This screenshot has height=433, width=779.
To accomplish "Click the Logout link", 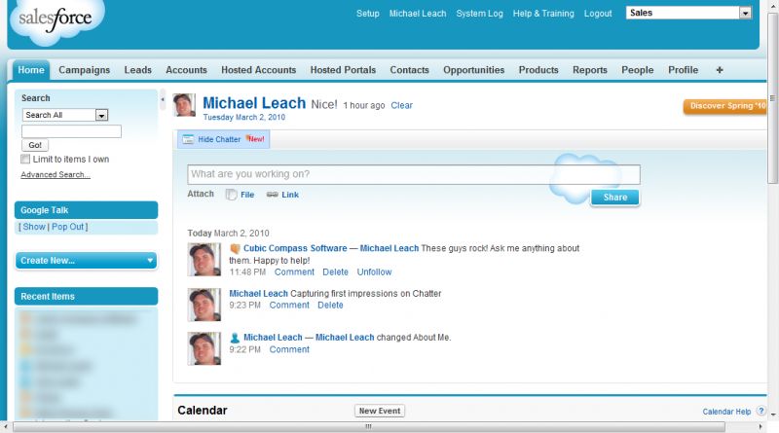I will click(x=598, y=14).
